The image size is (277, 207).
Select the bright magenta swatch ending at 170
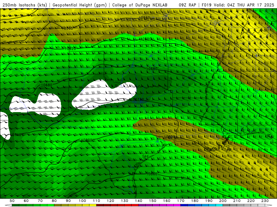[x=177, y=205]
